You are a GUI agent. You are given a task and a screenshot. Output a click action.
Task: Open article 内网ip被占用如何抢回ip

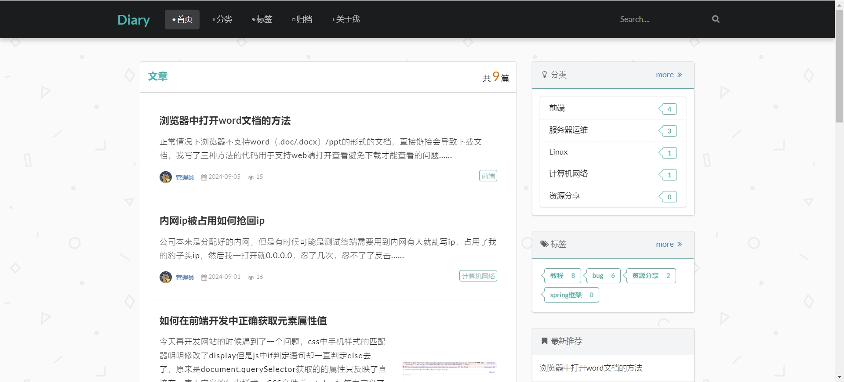tap(212, 221)
